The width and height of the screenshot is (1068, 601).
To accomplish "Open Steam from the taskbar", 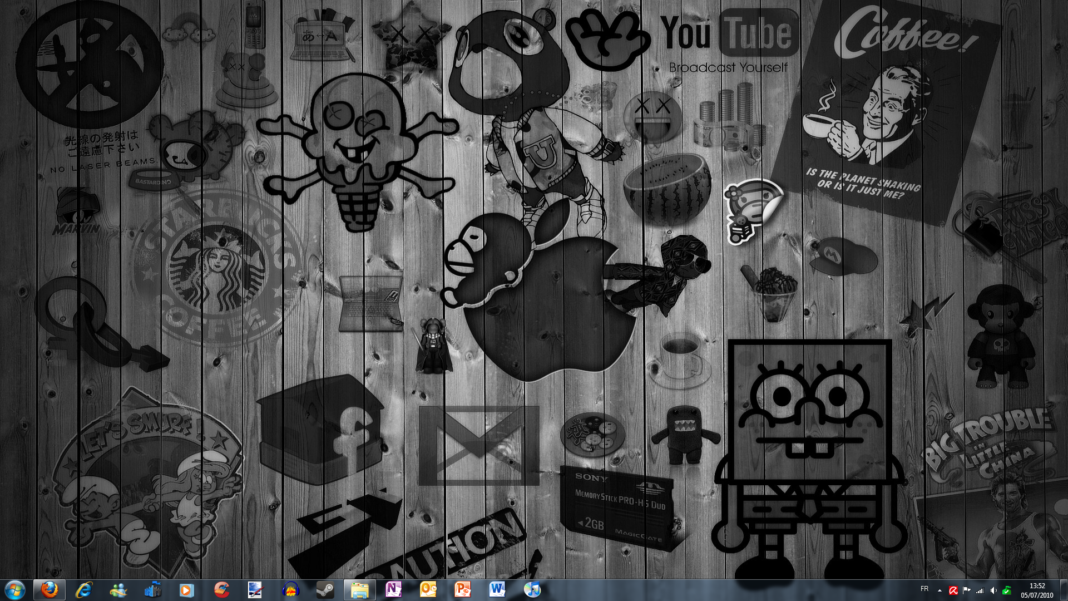I will 325,590.
